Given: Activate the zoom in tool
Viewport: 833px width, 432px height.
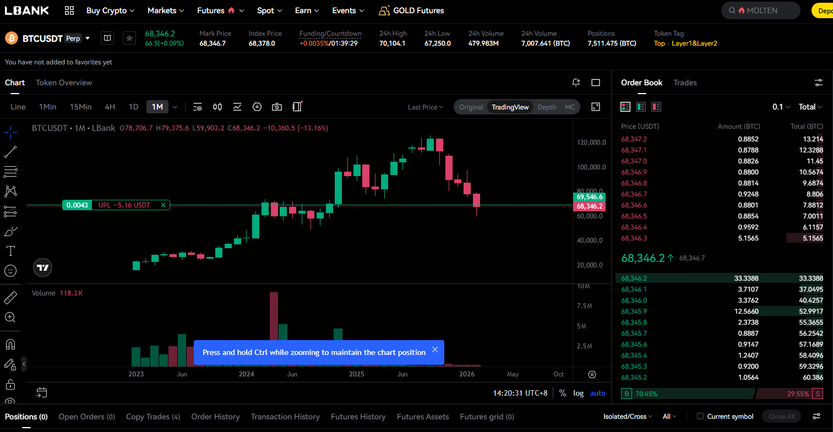Looking at the screenshot, I should (x=10, y=318).
